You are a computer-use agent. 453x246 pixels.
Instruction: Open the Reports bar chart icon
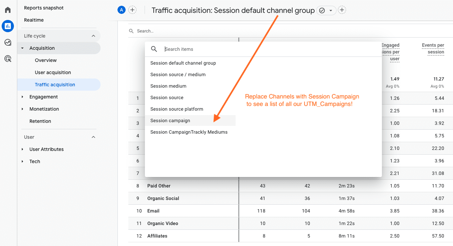coord(7,26)
